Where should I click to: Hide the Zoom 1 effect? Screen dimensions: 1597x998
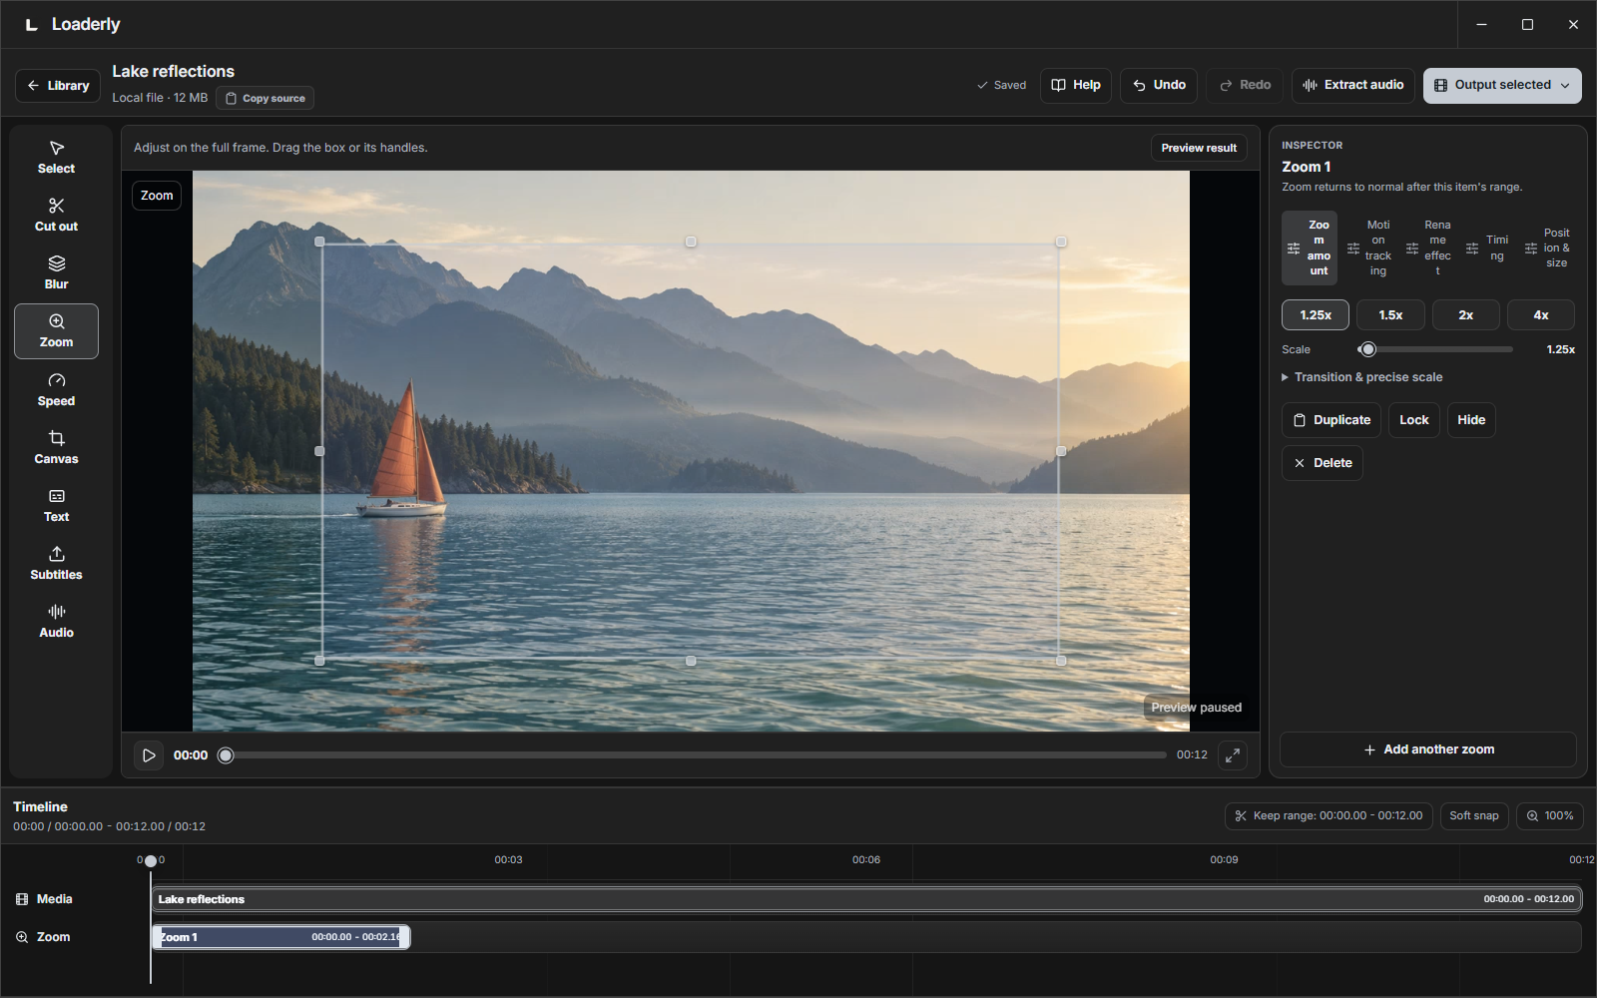coord(1471,420)
